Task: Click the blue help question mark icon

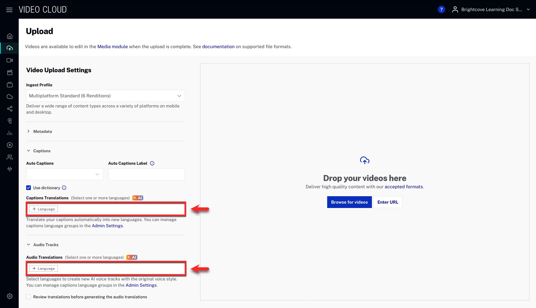Action: click(x=441, y=10)
